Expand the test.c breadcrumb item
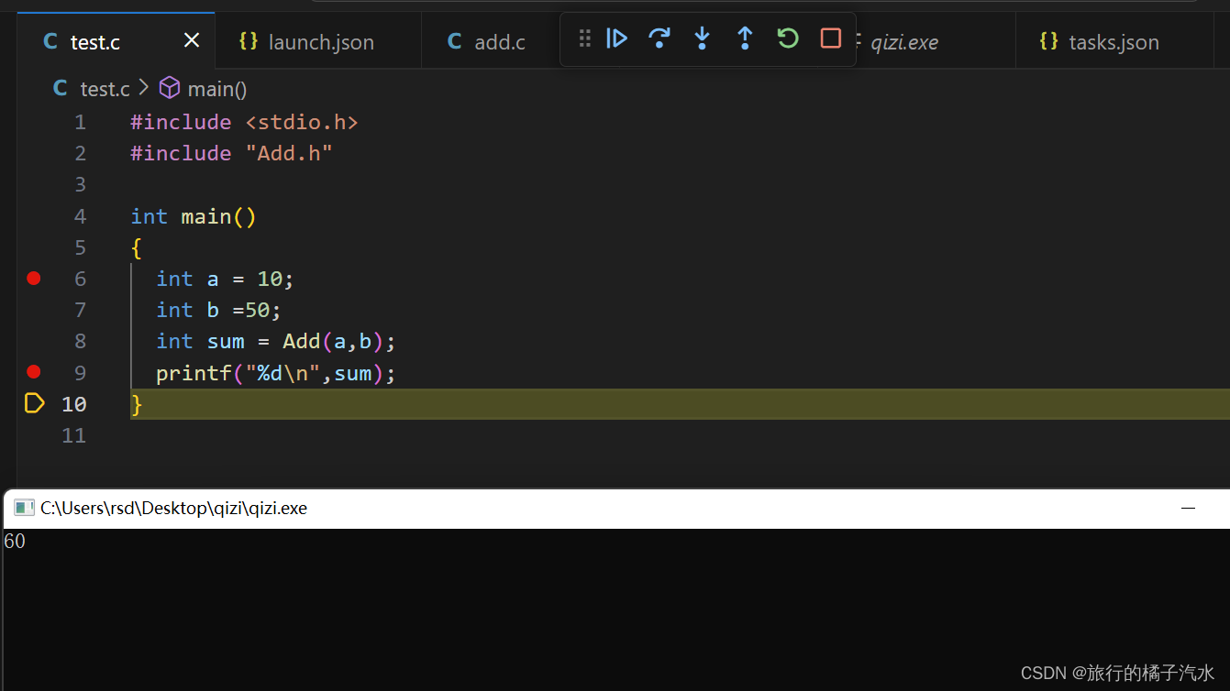 (x=104, y=88)
